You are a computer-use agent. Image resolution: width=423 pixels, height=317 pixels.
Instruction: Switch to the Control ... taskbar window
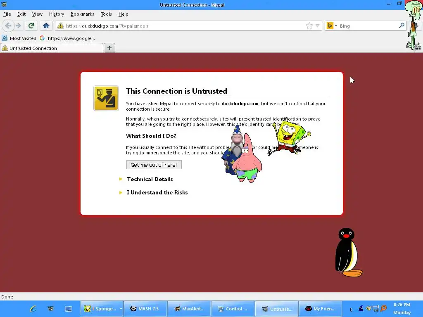(233, 309)
